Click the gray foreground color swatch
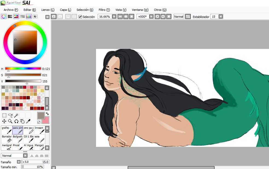Screen dimensions: 269x169 click(x=41, y=116)
